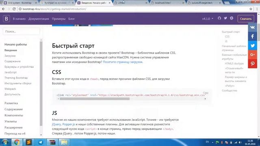The width and height of the screenshot is (260, 146).
Task: Share page via Twitter side button
Action: [x=253, y=45]
